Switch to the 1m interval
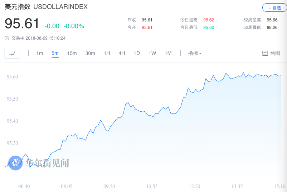 coord(39,53)
